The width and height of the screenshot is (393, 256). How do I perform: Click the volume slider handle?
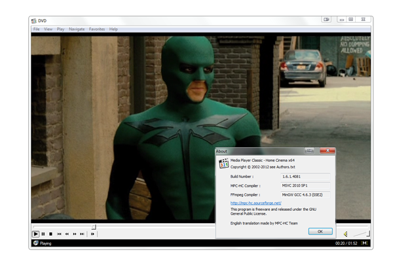(368, 234)
